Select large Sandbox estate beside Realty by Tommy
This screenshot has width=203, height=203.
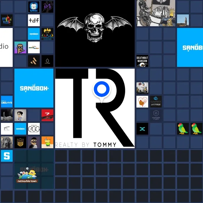click(34, 88)
